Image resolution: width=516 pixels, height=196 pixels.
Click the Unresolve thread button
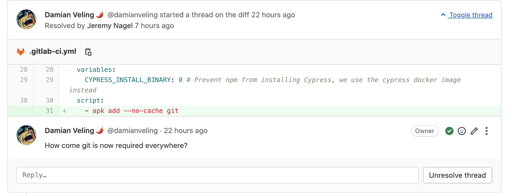click(x=457, y=175)
